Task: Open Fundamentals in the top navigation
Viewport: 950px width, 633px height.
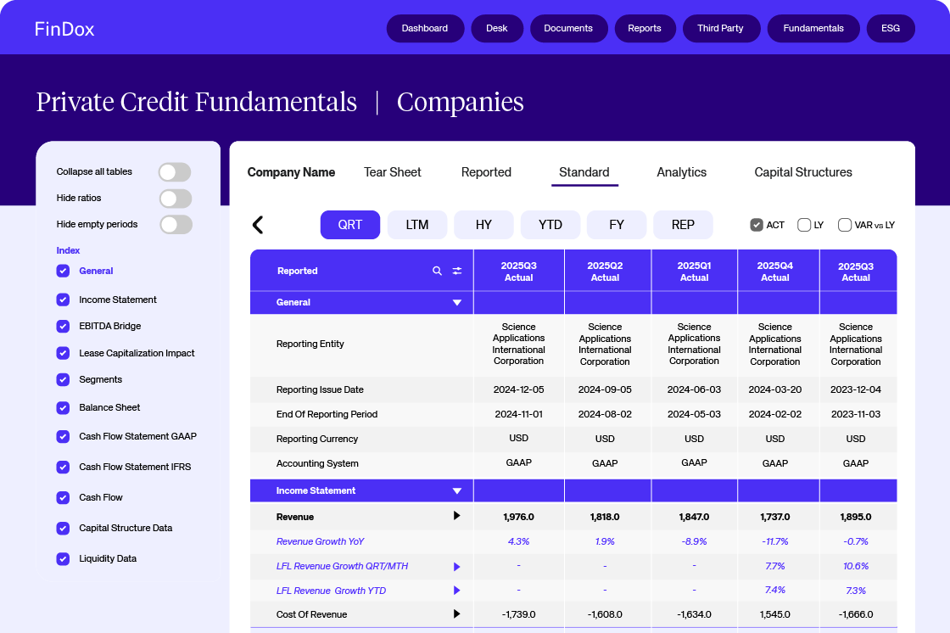Action: (x=813, y=28)
